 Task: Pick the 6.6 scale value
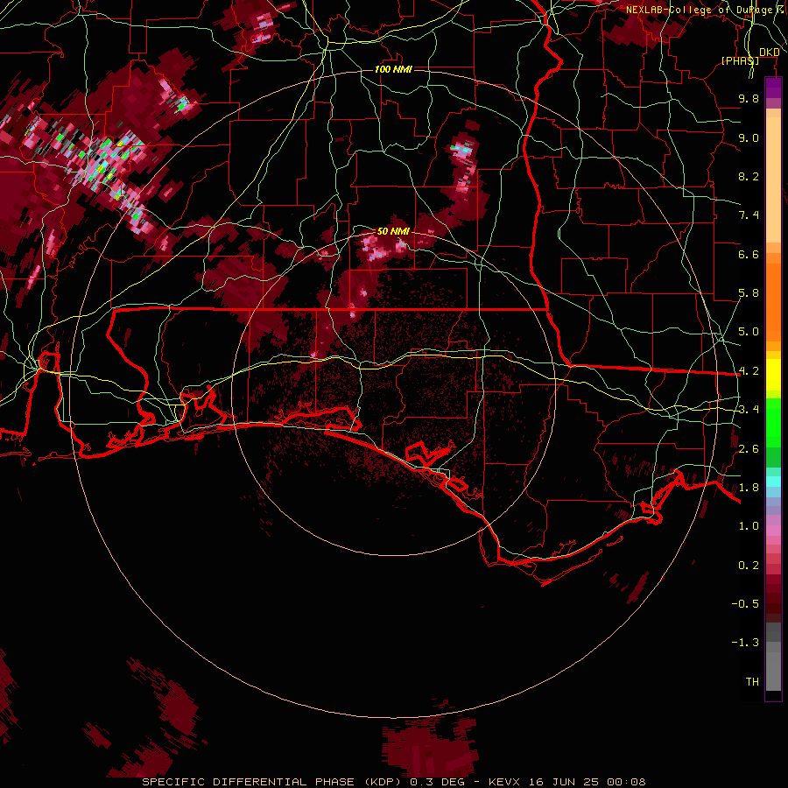pos(749,254)
